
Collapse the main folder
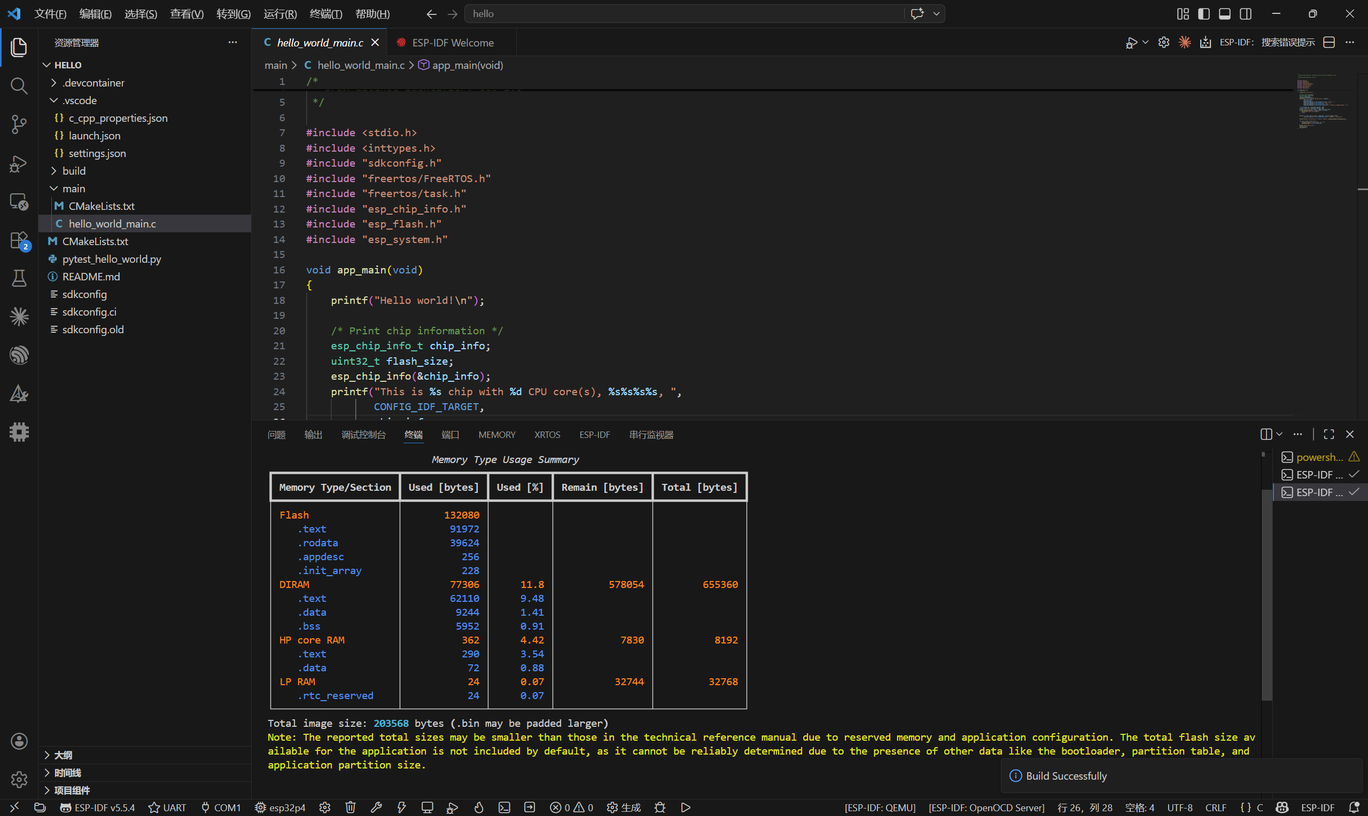pos(53,188)
